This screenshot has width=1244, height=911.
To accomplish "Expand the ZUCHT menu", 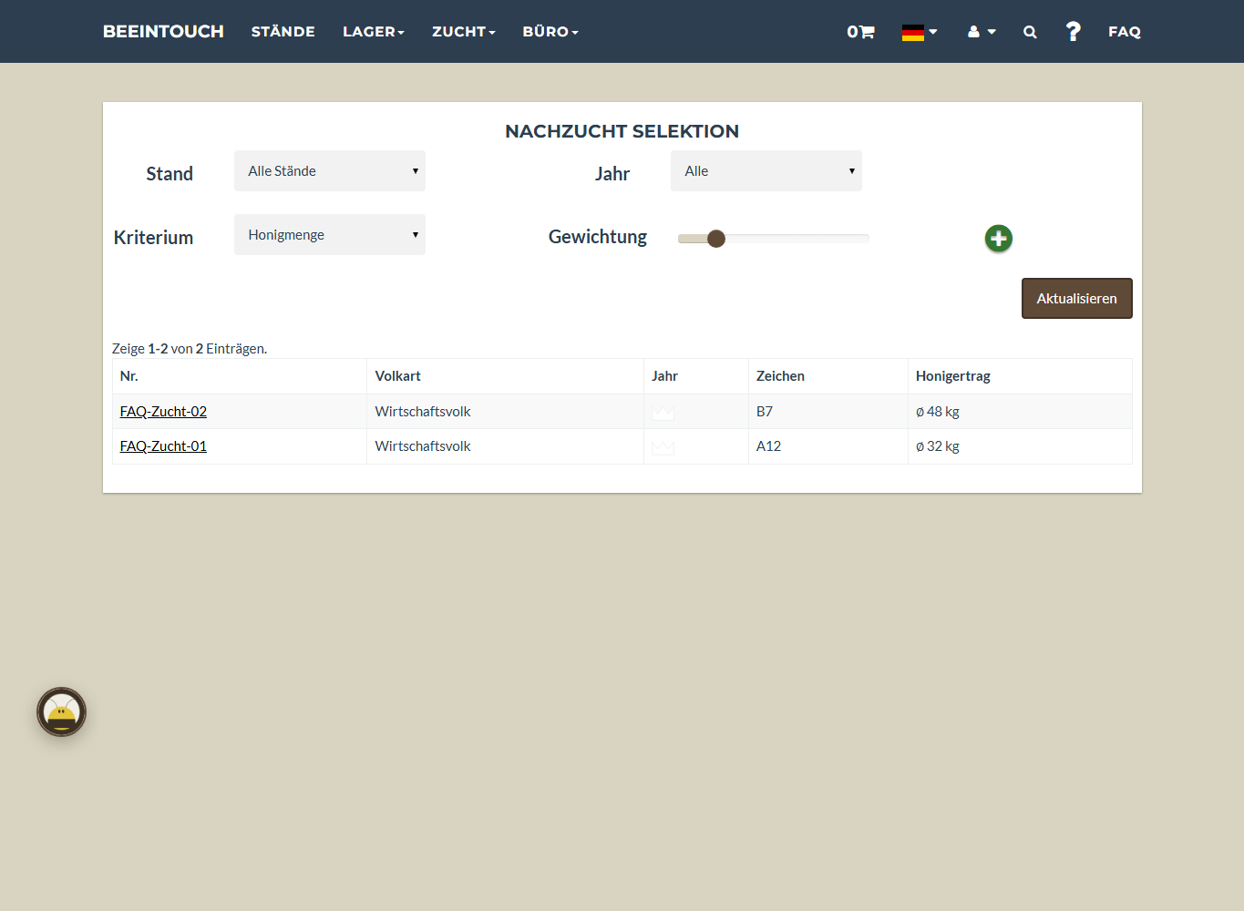I will (464, 32).
